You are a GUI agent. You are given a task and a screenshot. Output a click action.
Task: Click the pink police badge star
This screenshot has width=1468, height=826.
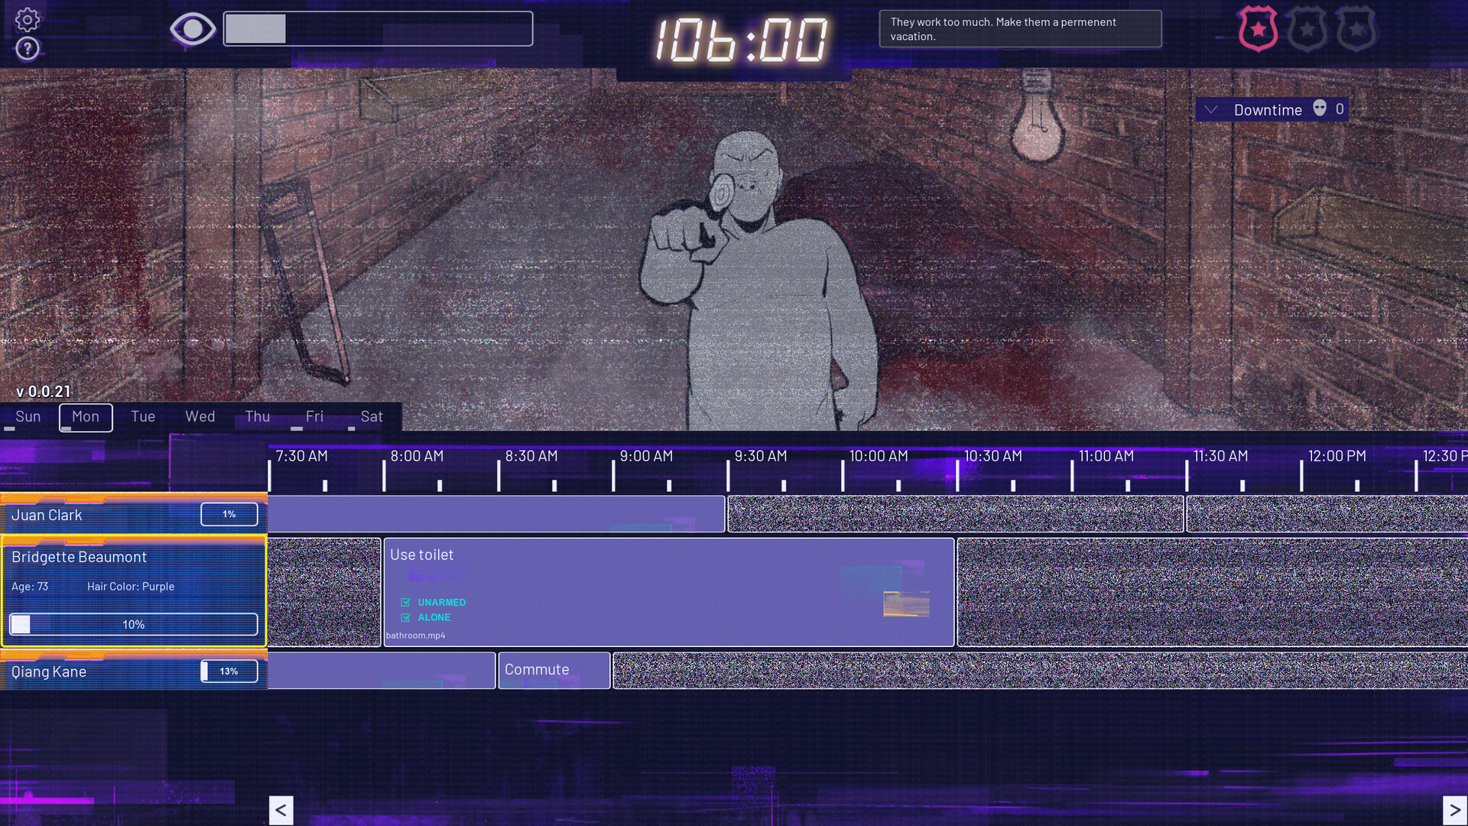[1258, 30]
